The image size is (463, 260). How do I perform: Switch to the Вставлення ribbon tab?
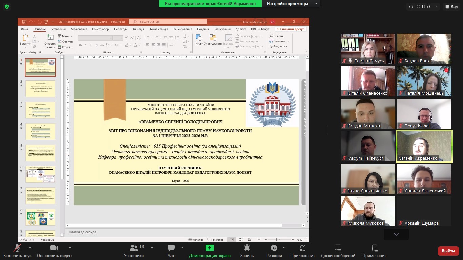click(x=58, y=29)
